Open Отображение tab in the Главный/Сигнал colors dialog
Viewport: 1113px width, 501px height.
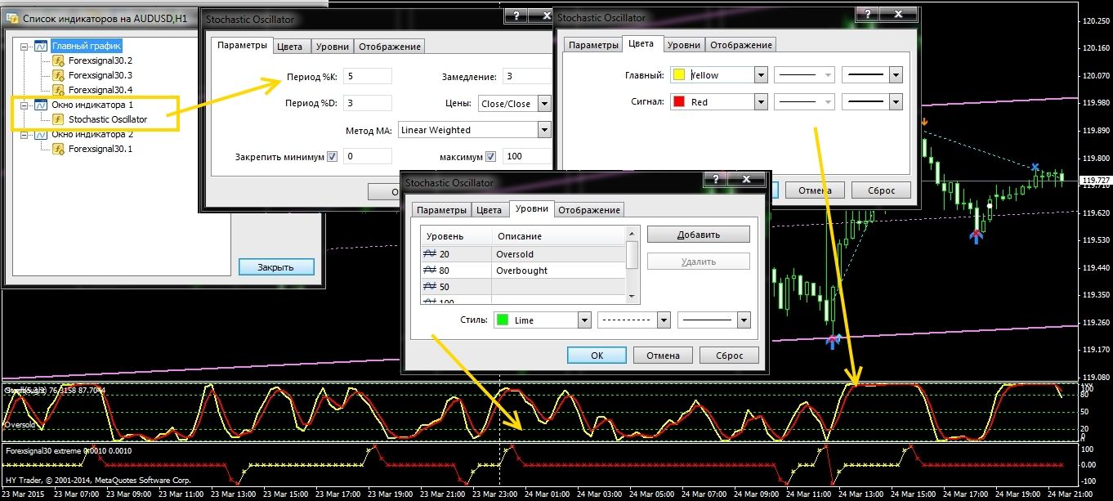pos(740,45)
